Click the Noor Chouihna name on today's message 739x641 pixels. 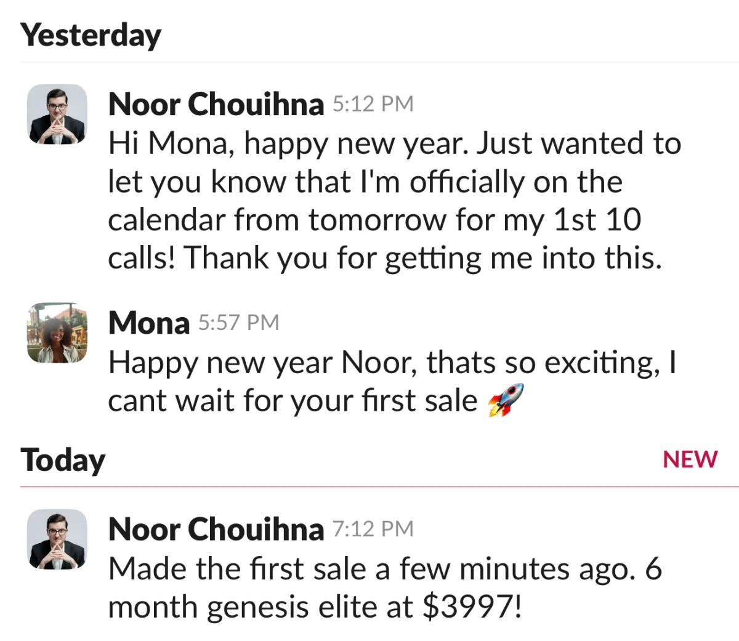(x=216, y=529)
